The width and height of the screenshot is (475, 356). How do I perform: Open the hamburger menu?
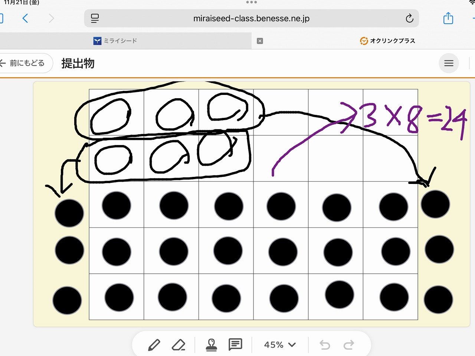click(449, 63)
